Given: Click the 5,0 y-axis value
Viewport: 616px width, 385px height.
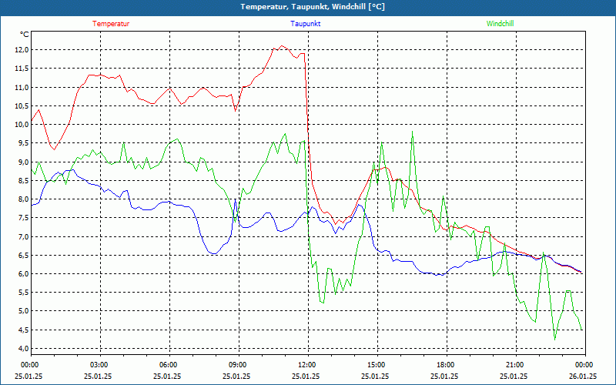Looking at the screenshot, I should (24, 311).
